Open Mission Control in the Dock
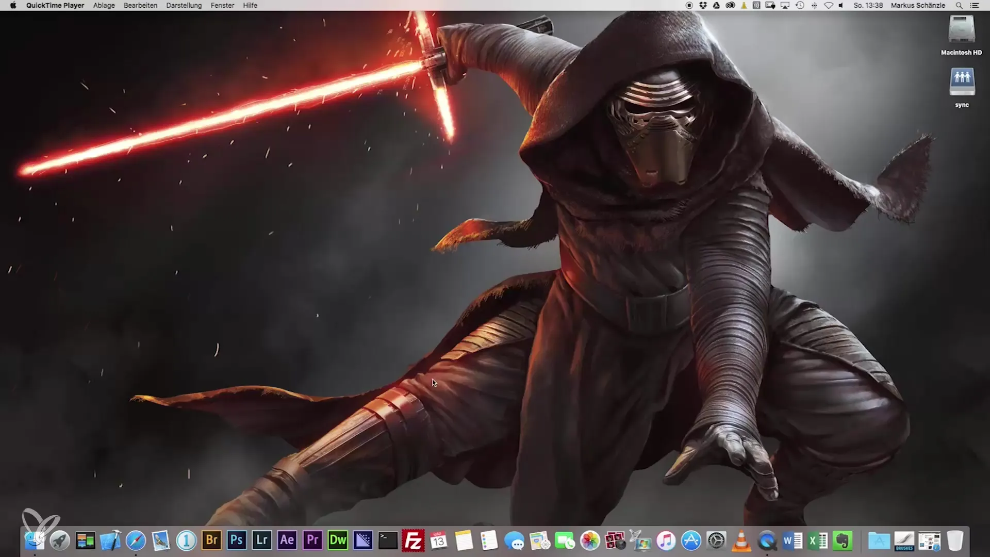990x557 pixels. click(85, 540)
